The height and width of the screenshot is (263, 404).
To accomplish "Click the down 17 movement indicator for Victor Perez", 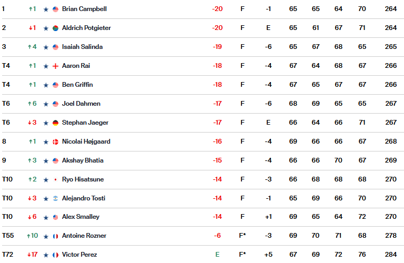I will pyautogui.click(x=33, y=255).
